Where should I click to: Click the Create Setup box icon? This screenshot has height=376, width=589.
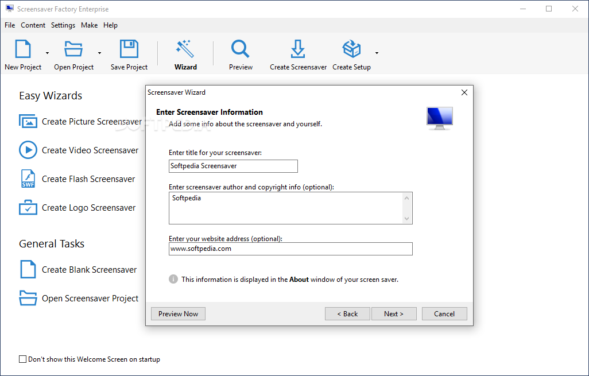[x=351, y=49]
